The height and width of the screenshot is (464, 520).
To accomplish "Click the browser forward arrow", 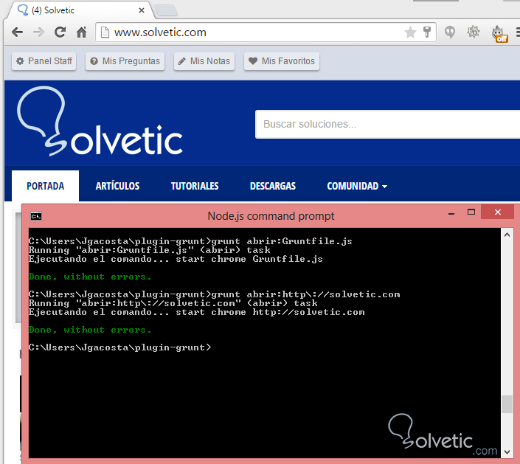I will click(38, 32).
